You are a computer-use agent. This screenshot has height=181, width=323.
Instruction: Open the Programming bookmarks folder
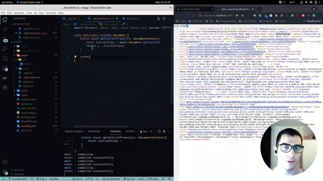(x=226, y=21)
